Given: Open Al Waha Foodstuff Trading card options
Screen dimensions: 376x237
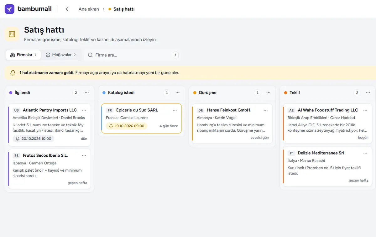Looking at the screenshot, I should pos(365,110).
